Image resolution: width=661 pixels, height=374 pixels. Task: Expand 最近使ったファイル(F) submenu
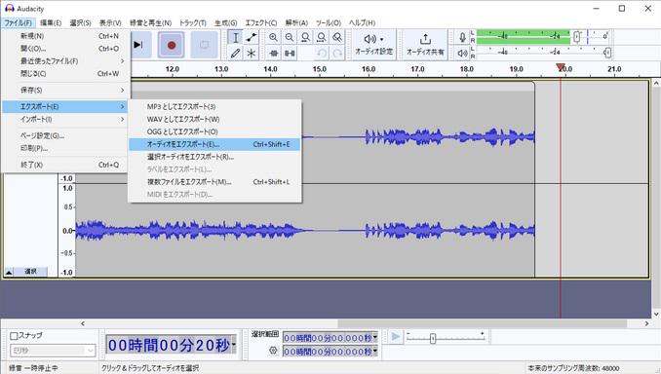(65, 61)
